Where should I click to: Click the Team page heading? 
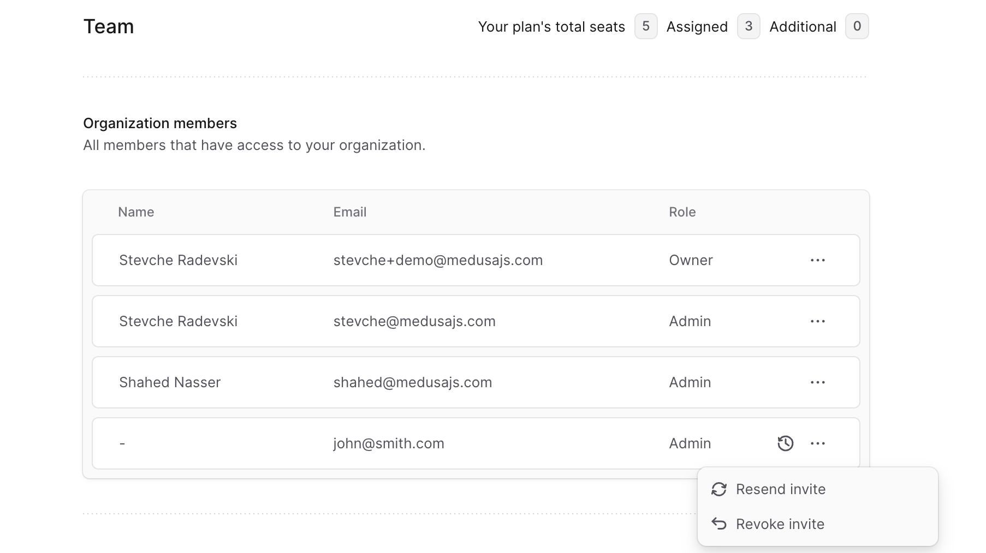coord(108,26)
